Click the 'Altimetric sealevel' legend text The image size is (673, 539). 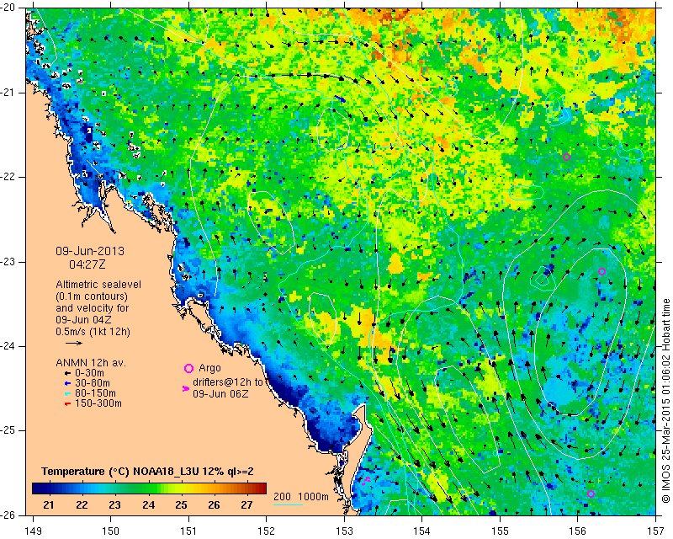tap(98, 285)
